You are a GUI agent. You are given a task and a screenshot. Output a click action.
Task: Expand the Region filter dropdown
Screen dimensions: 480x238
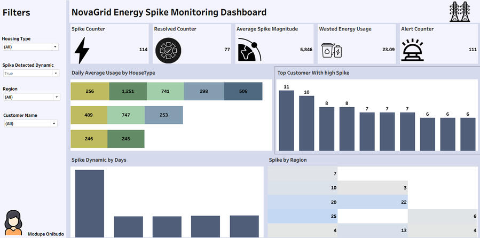[x=32, y=97]
